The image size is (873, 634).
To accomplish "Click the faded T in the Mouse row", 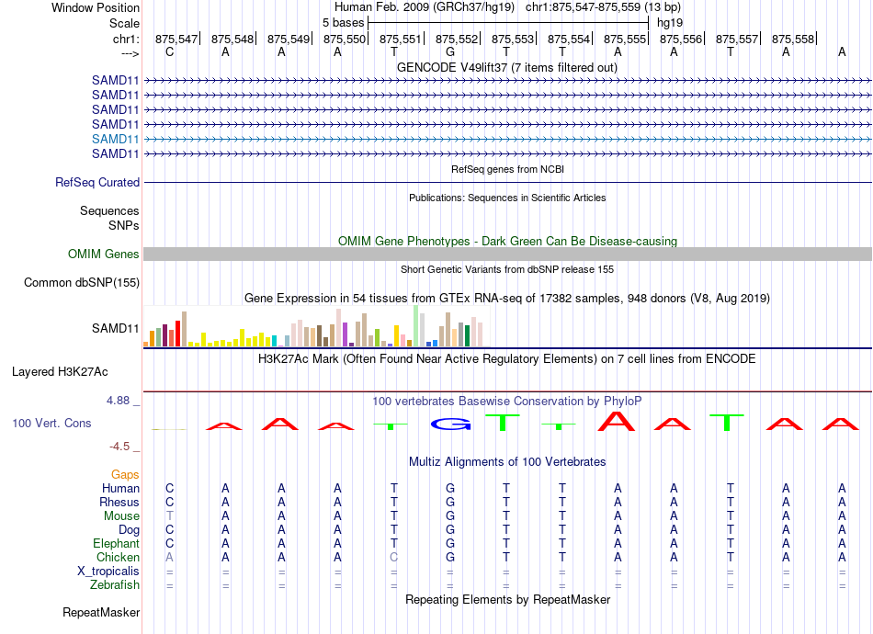I will 170,516.
